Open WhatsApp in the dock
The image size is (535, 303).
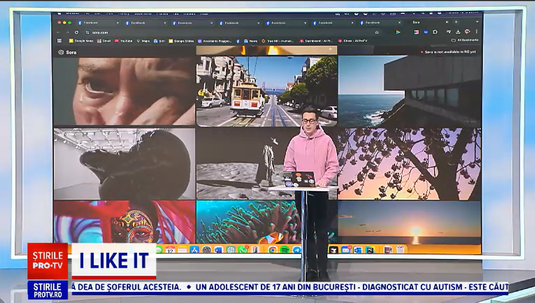point(243,249)
